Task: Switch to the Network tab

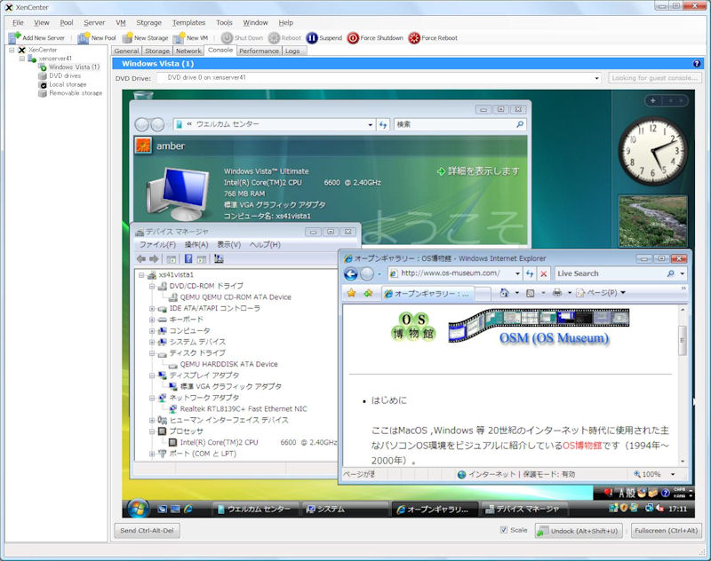Action: [188, 51]
